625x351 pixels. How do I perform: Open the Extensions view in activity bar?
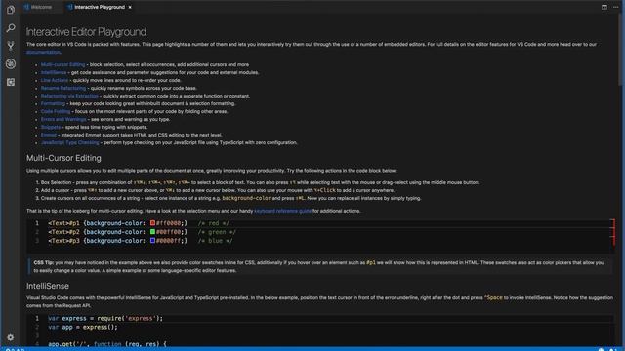click(11, 82)
